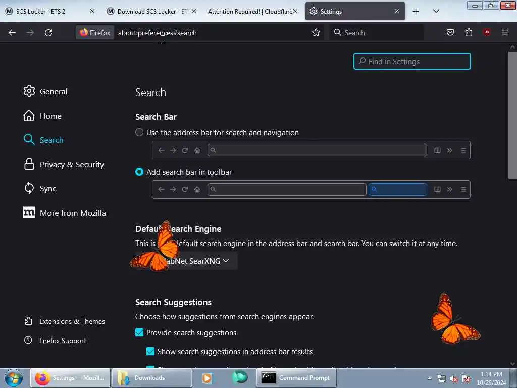Screen dimensions: 517x388
Task: Open the uBlock Origin extension icon
Action: tap(486, 32)
